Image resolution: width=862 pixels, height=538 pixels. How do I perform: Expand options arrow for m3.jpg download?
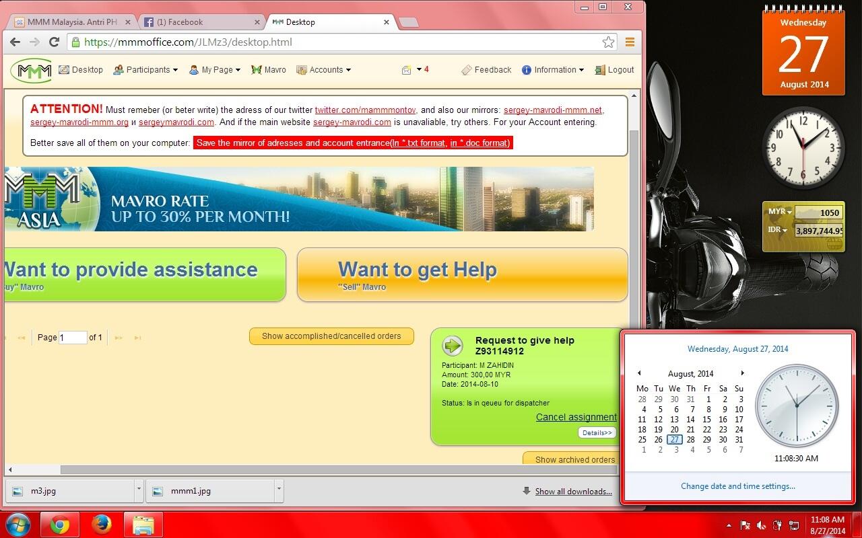point(139,491)
